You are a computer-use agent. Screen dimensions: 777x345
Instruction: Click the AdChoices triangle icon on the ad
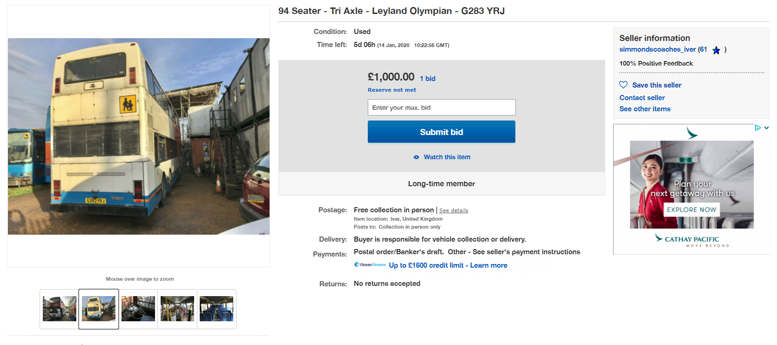tap(757, 128)
